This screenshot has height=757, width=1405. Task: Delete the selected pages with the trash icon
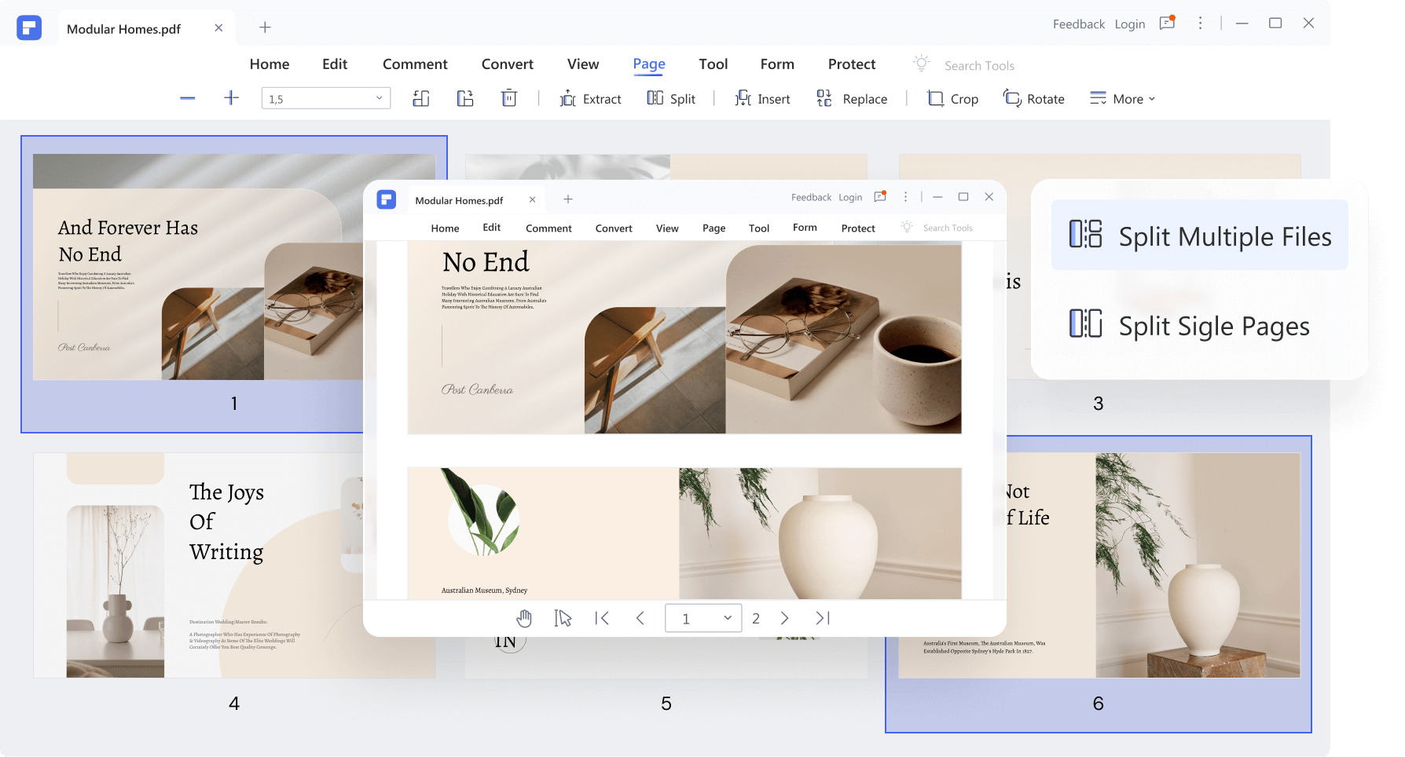[x=509, y=98]
